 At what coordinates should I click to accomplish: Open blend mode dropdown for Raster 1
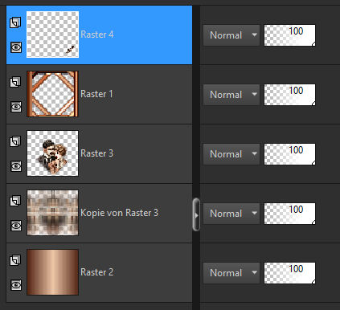[x=231, y=95]
